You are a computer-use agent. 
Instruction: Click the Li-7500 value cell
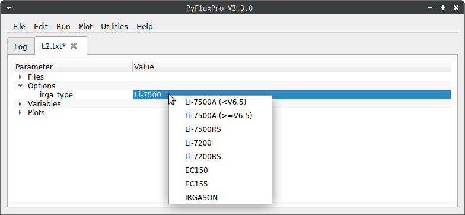[x=292, y=95]
